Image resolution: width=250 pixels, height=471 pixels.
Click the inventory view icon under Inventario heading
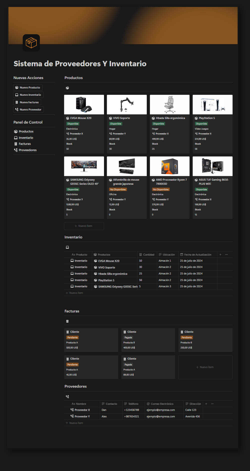pyautogui.click(x=67, y=247)
